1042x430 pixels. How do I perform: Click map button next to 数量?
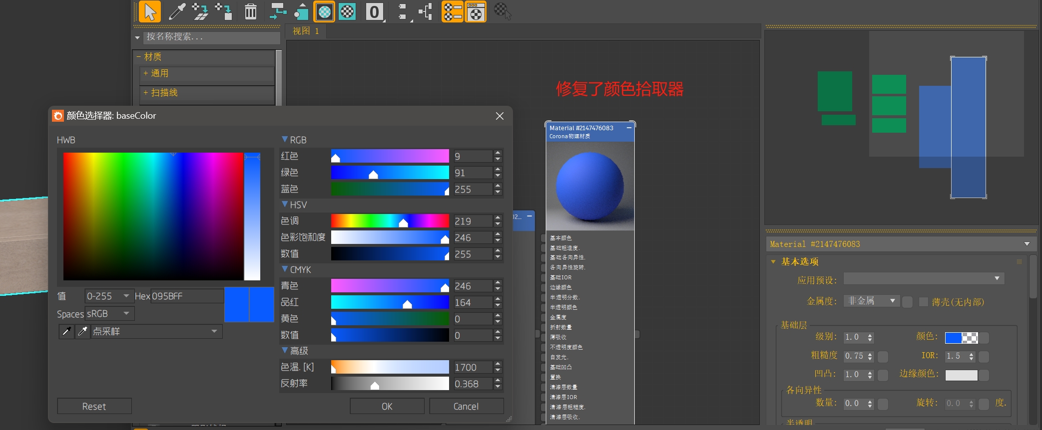(x=883, y=404)
